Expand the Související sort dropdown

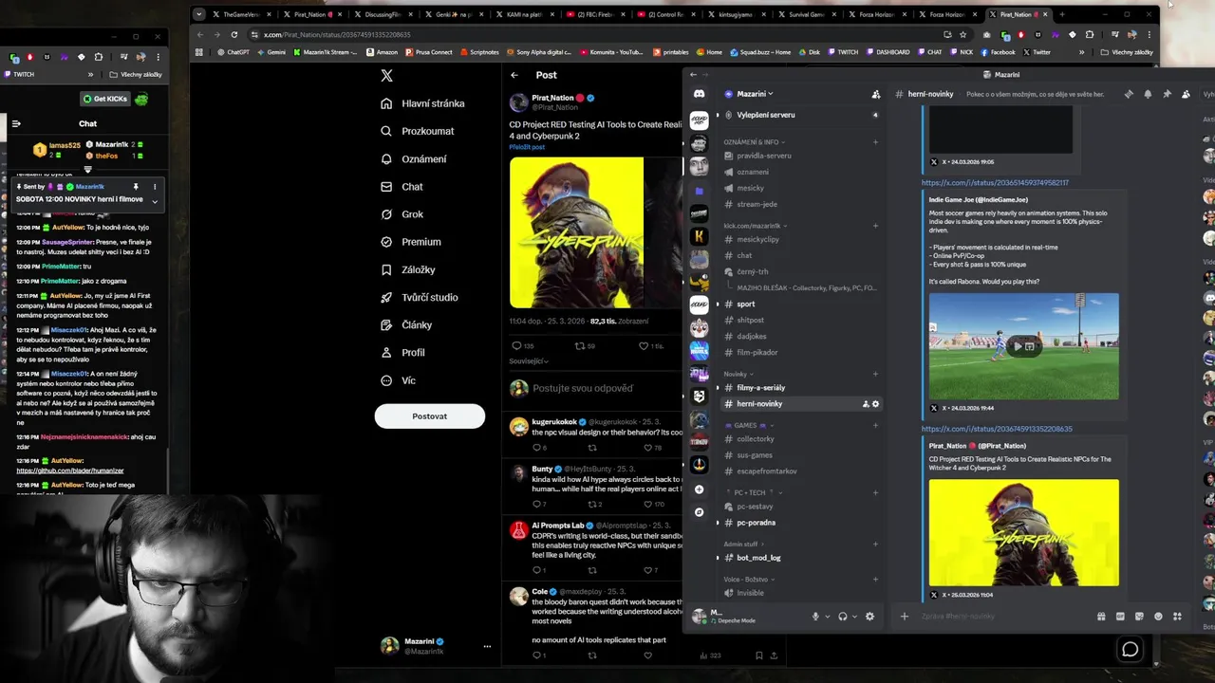[529, 361]
